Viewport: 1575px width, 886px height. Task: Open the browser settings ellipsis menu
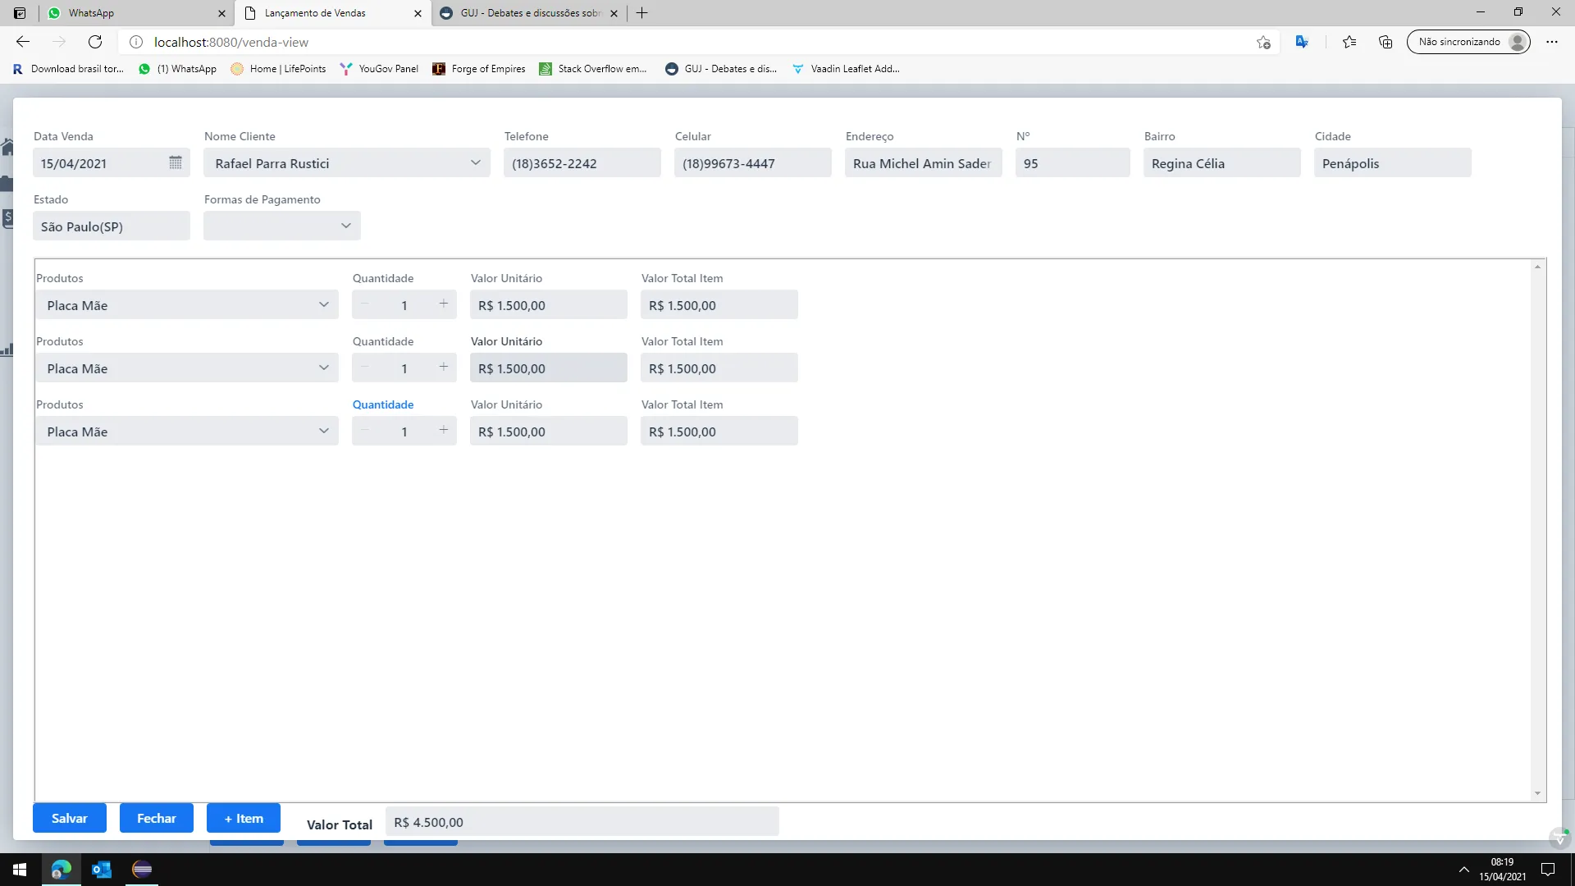(x=1551, y=42)
